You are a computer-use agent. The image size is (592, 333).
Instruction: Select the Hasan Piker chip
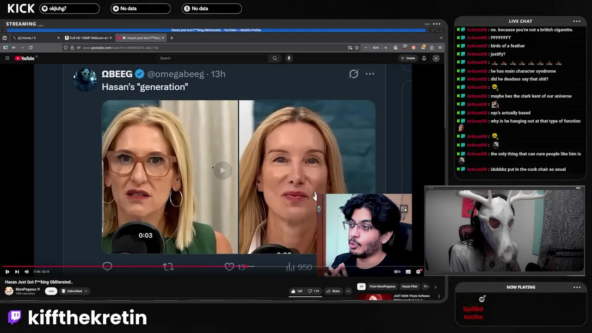coord(409,286)
